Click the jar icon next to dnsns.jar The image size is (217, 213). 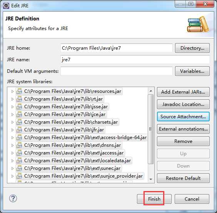[x=19, y=145]
